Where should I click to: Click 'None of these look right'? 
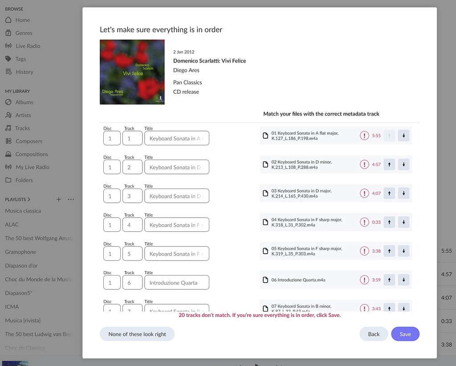pos(137,333)
